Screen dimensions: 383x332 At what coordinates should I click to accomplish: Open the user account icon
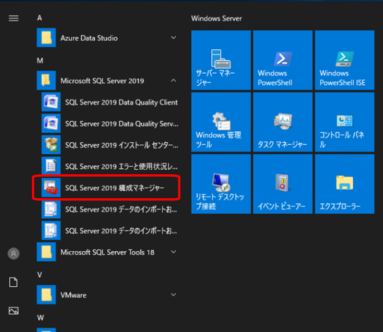point(14,254)
